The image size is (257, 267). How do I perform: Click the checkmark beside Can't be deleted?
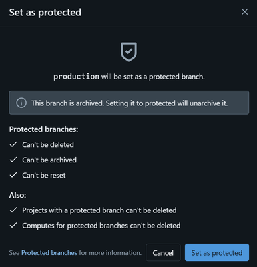(13, 144)
